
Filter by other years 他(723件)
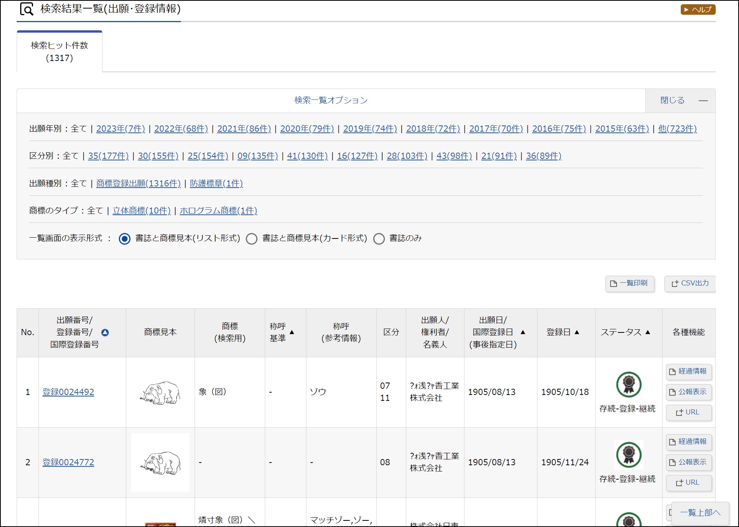coord(677,129)
